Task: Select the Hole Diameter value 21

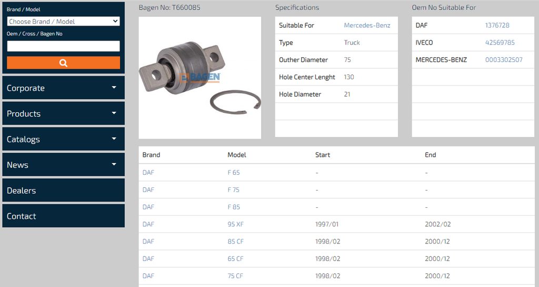Action: [347, 94]
